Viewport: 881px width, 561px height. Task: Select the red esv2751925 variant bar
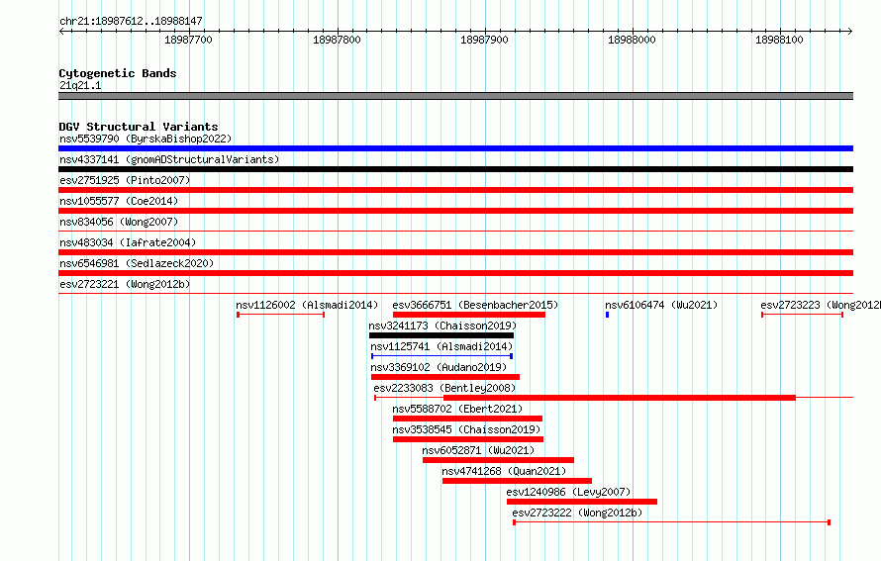click(455, 190)
